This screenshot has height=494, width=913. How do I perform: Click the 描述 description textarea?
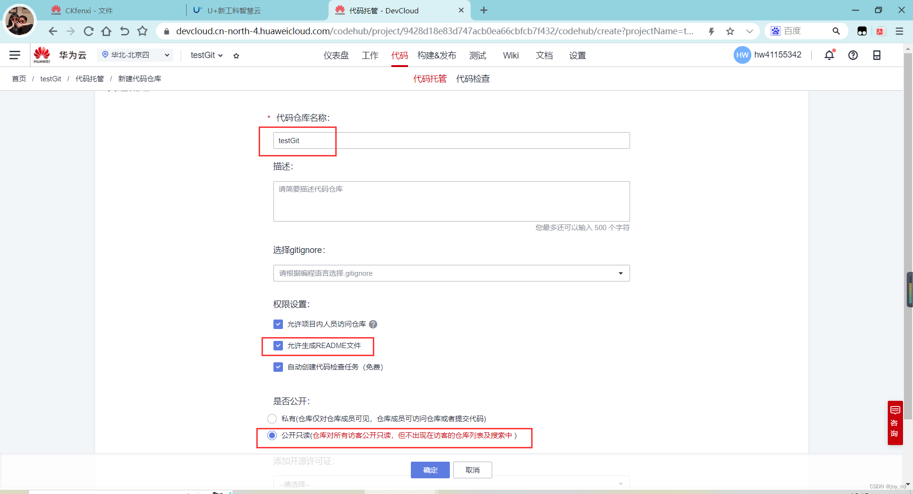(x=451, y=201)
